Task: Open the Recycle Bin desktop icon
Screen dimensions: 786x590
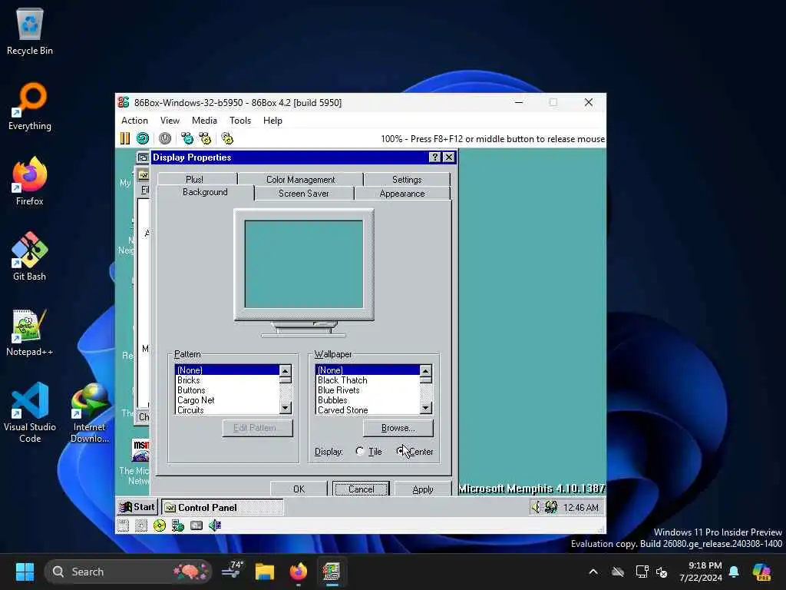Action: click(30, 31)
